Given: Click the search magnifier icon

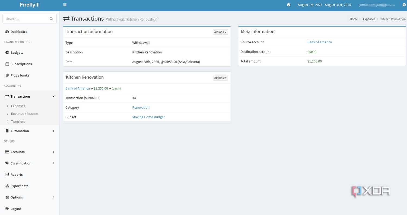Looking at the screenshot, I should pos(51,19).
